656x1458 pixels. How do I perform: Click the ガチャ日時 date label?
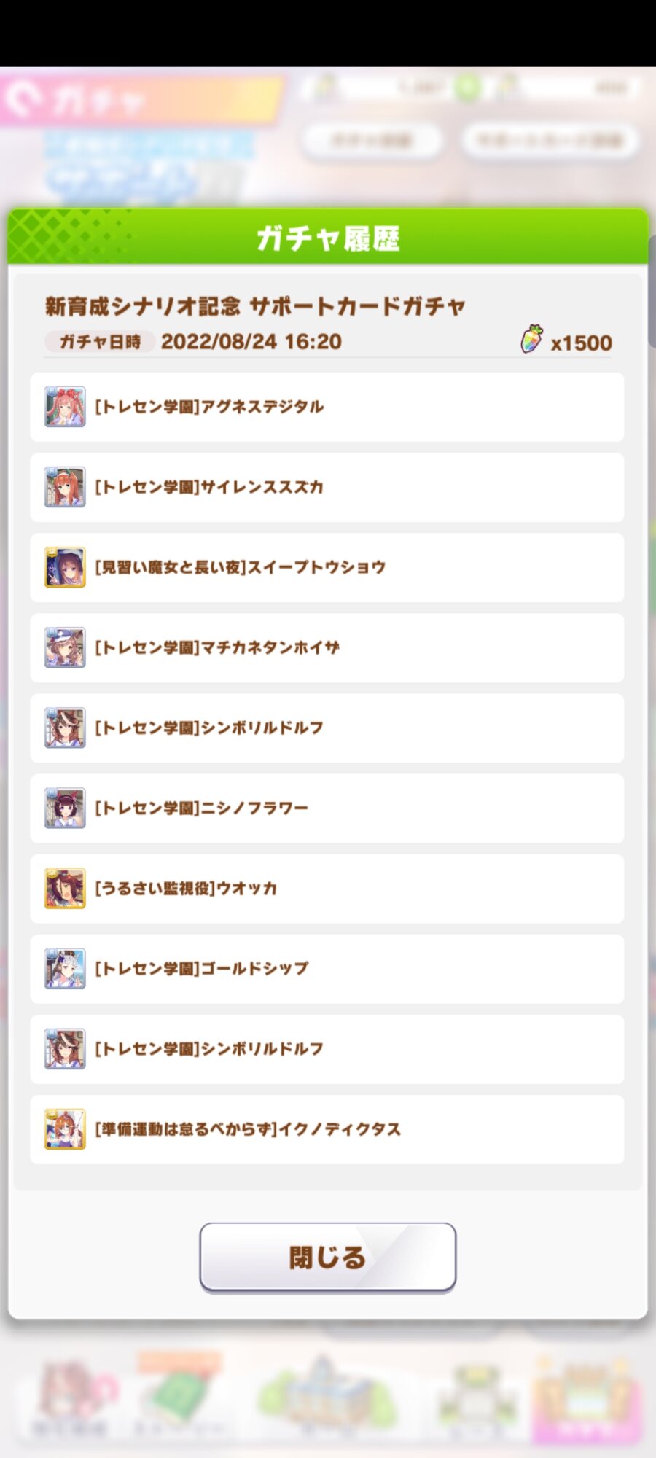(100, 341)
